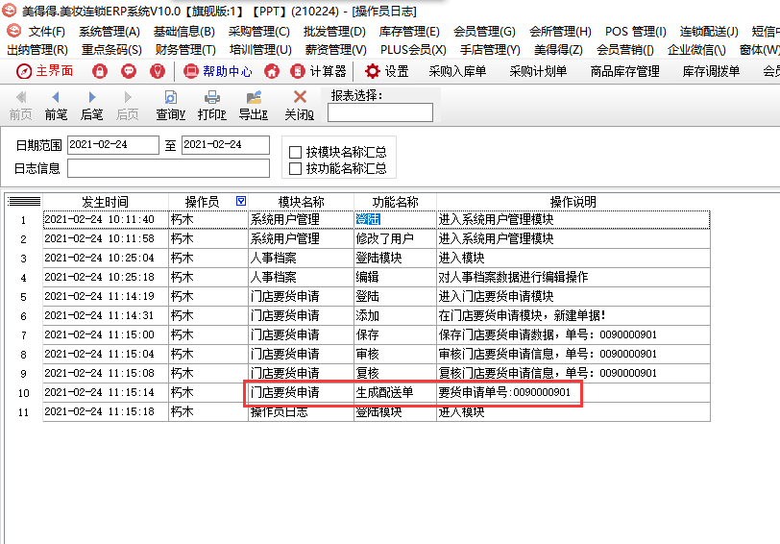Go to 后笔 next record

click(x=91, y=106)
